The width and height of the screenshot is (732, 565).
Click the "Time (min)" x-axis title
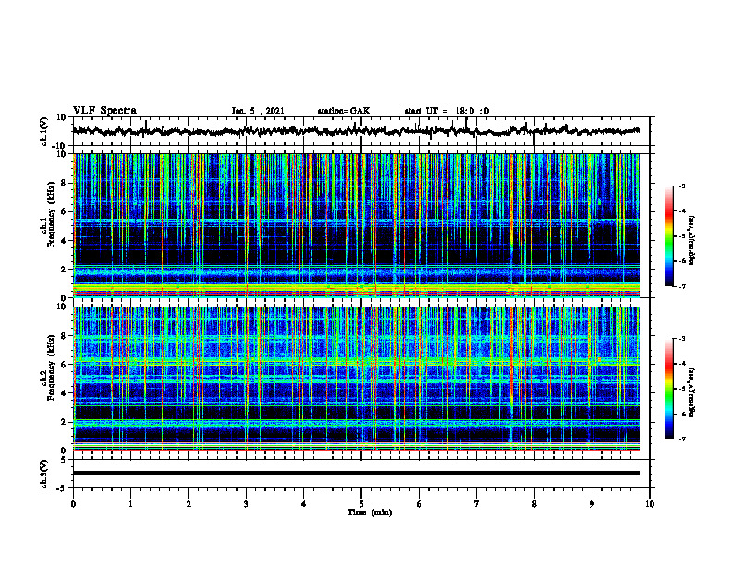point(370,512)
